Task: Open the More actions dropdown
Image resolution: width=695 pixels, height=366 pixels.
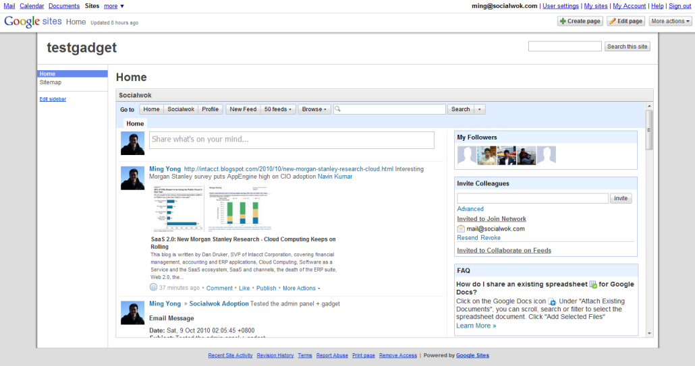Action: [x=670, y=22]
